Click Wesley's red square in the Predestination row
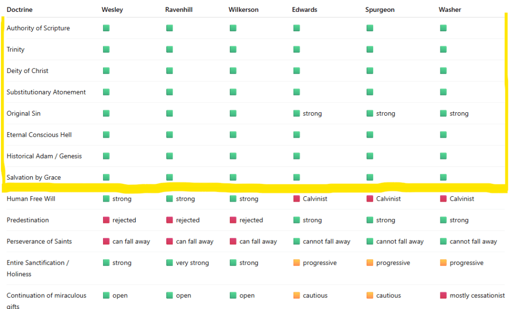 (x=106, y=220)
